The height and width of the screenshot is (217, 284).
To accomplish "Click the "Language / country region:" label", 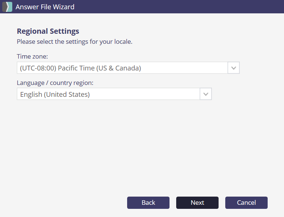I will (55, 83).
